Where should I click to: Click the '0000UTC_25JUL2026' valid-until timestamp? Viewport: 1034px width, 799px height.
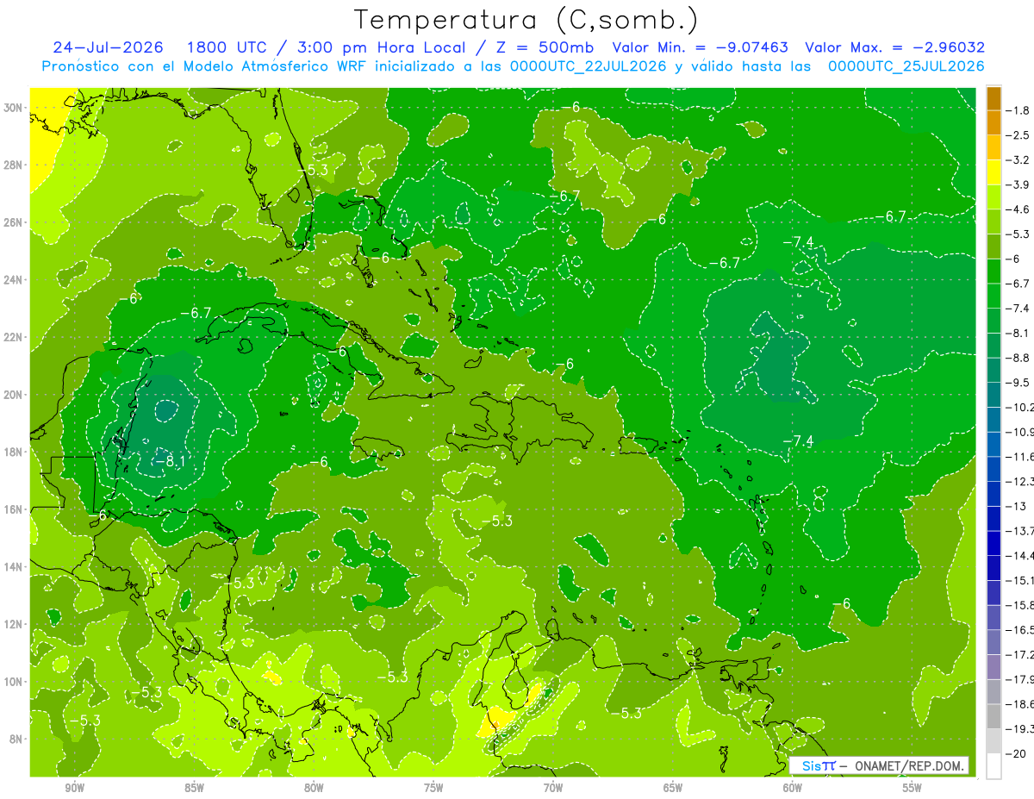tap(906, 66)
